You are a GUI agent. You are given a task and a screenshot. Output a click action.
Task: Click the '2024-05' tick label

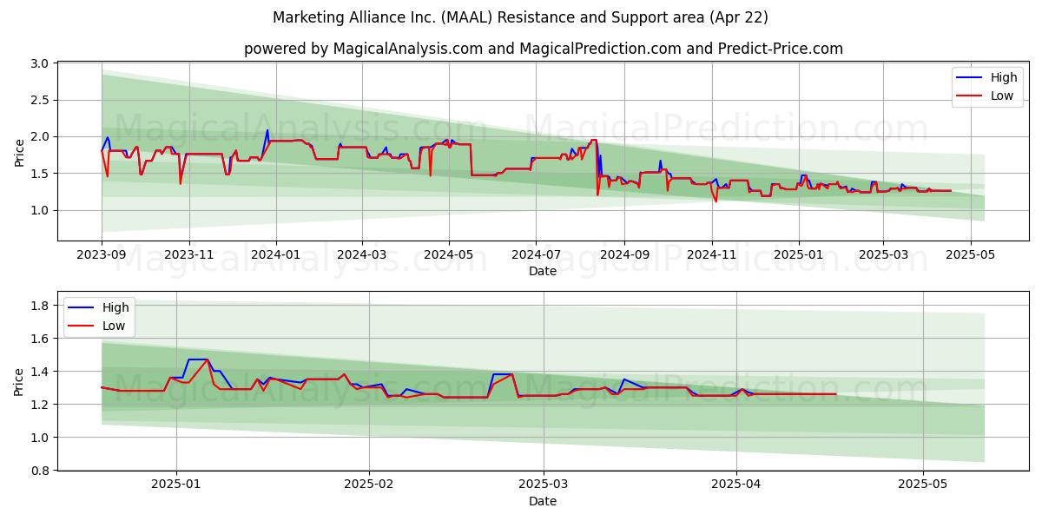(x=449, y=254)
